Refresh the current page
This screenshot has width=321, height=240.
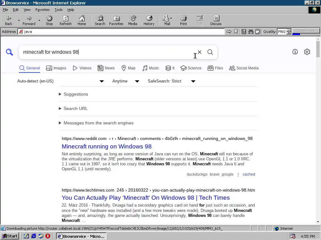click(x=66, y=20)
